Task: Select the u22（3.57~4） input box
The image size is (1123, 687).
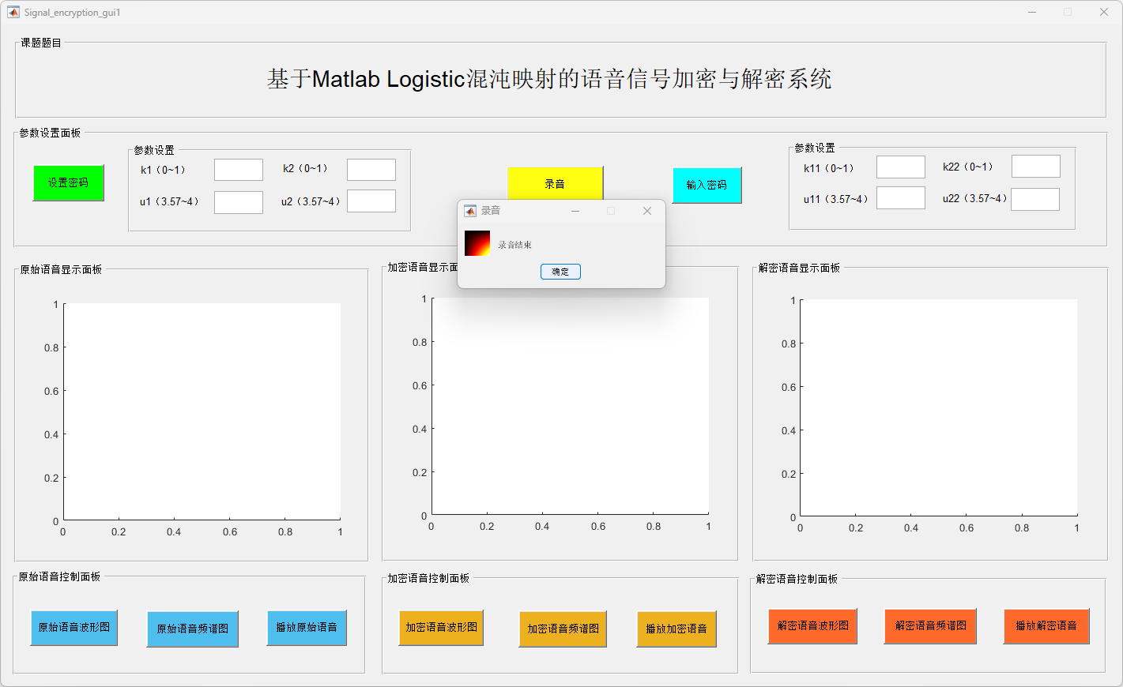Action: (1035, 199)
